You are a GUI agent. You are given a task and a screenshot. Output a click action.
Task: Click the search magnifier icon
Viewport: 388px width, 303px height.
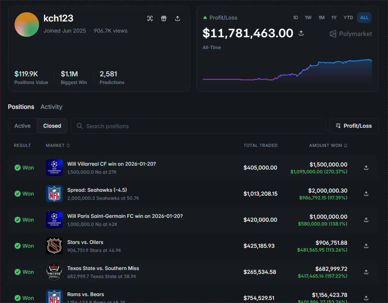80,126
